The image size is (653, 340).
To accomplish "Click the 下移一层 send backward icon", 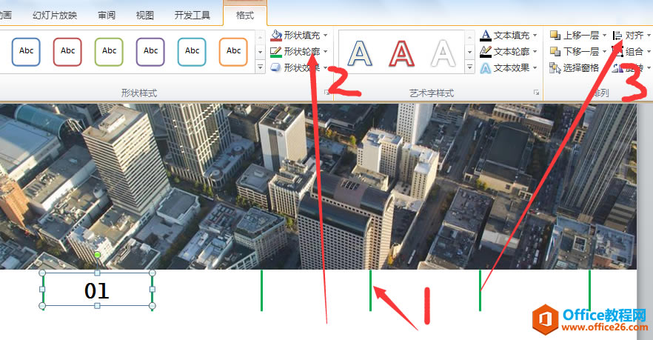I will [x=555, y=51].
